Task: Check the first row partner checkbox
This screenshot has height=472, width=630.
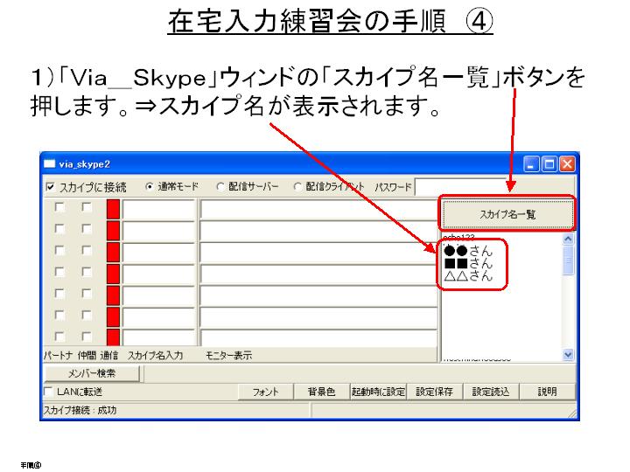Action: 59,209
